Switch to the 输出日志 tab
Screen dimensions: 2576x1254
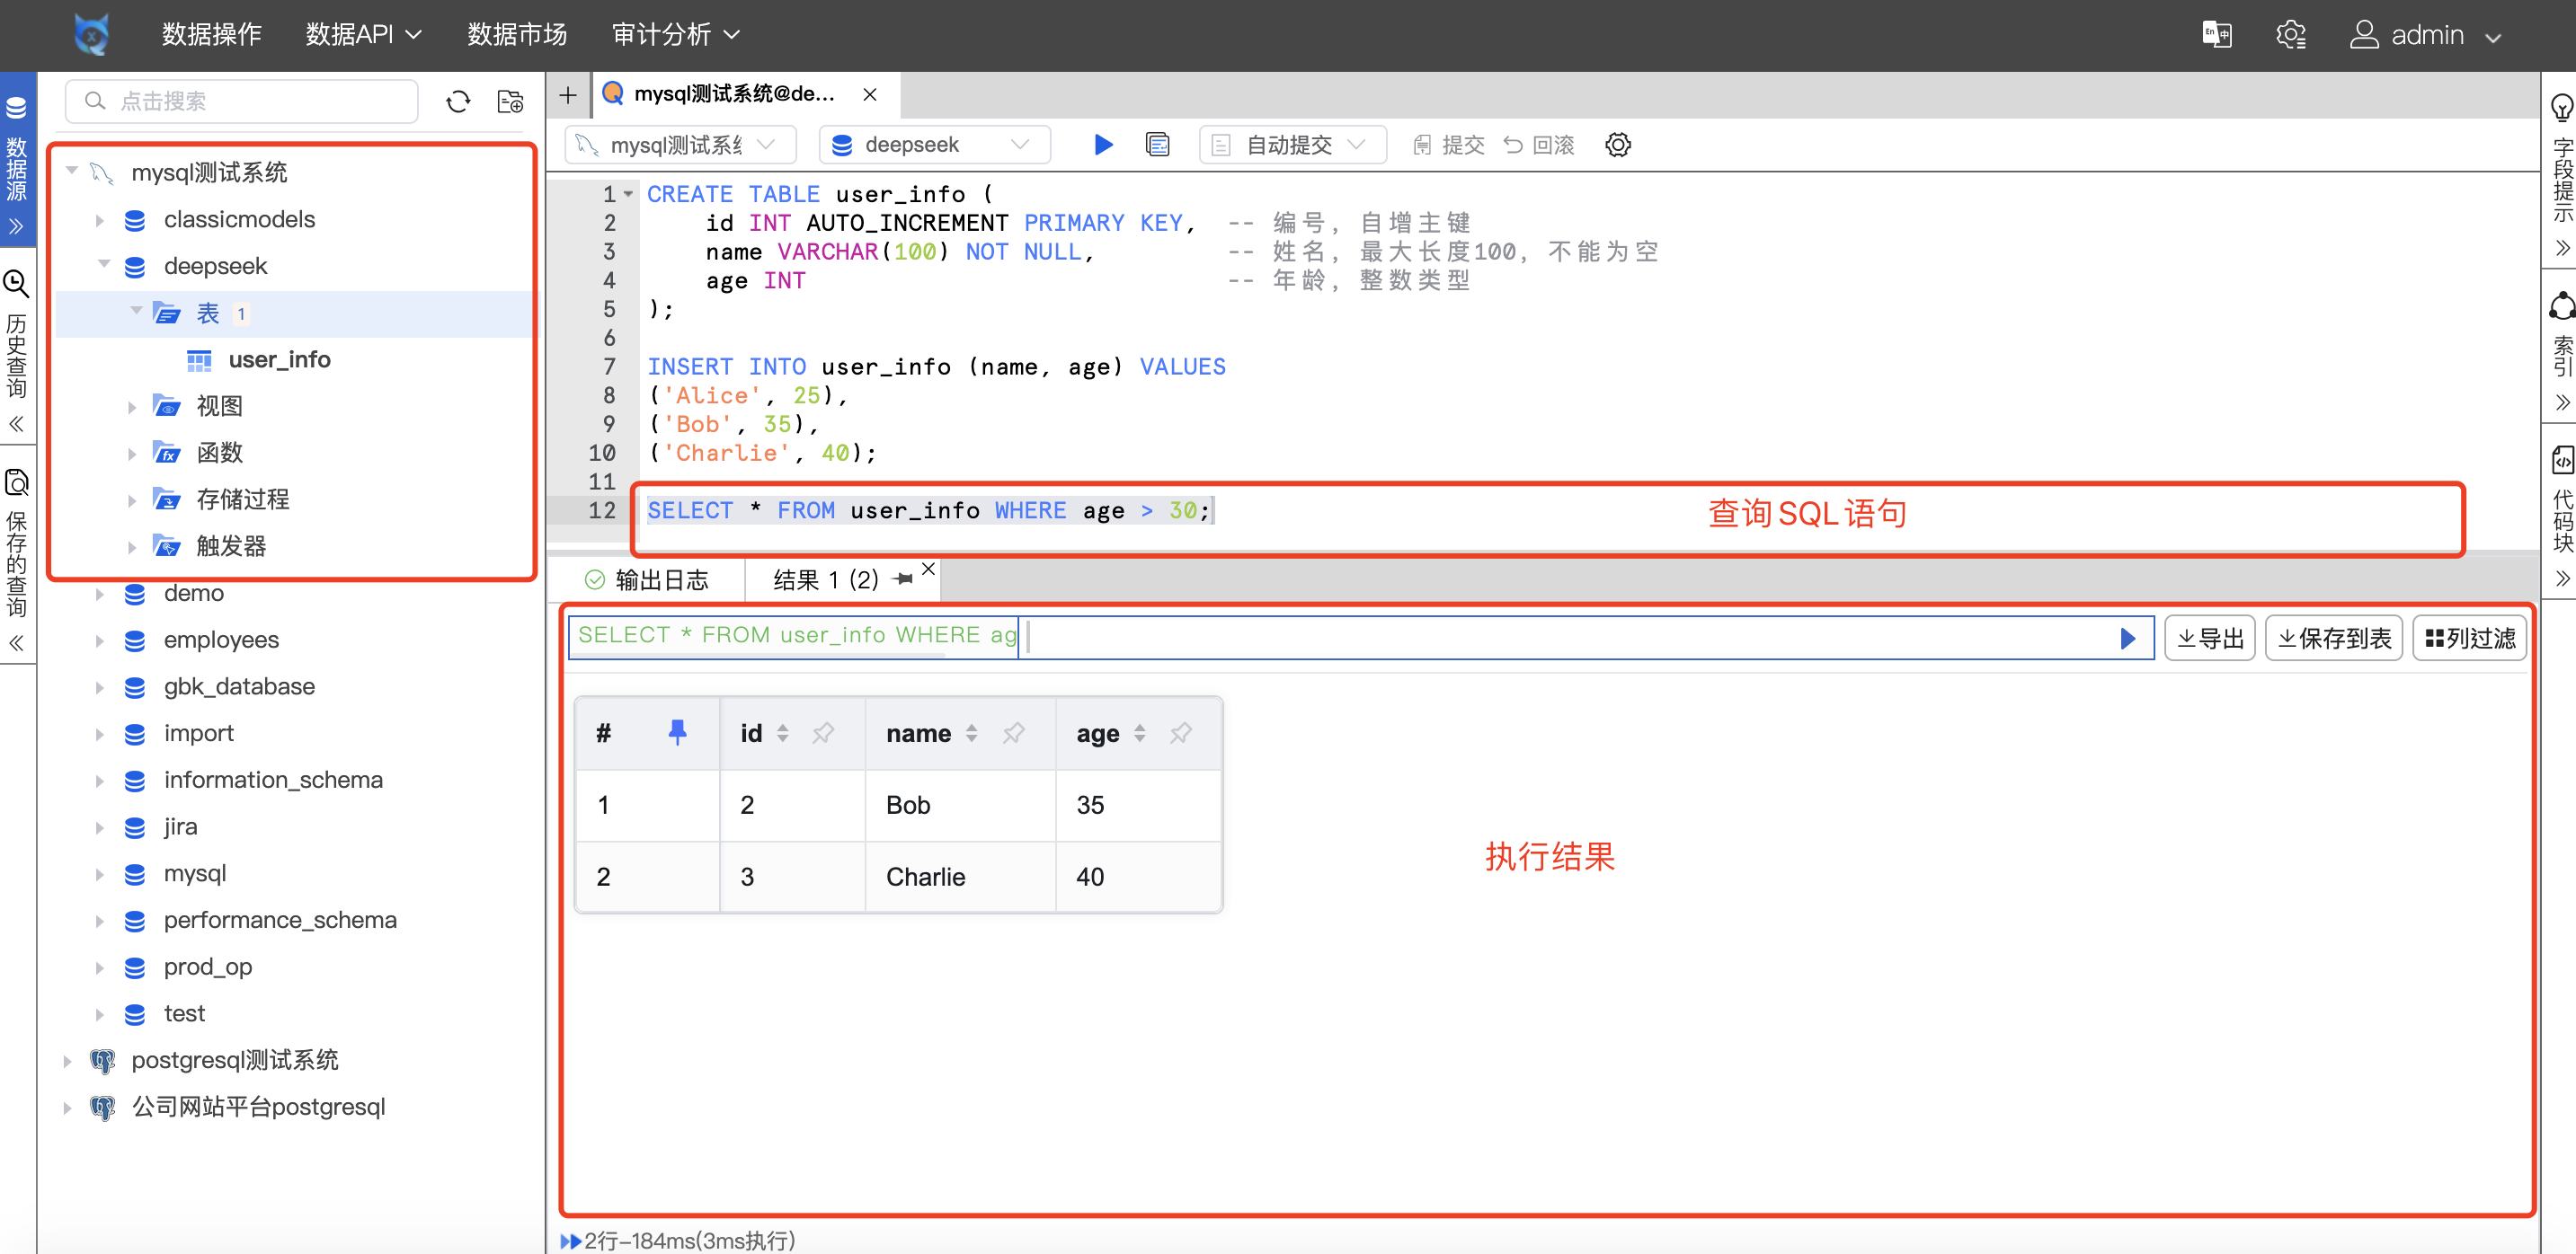pos(660,579)
